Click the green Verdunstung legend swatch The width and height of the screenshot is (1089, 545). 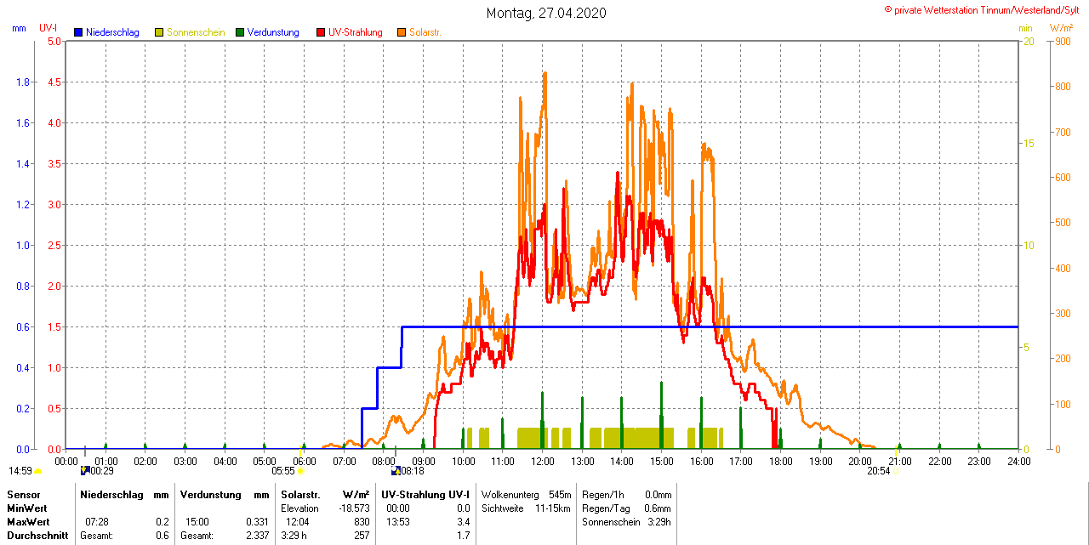(240, 32)
